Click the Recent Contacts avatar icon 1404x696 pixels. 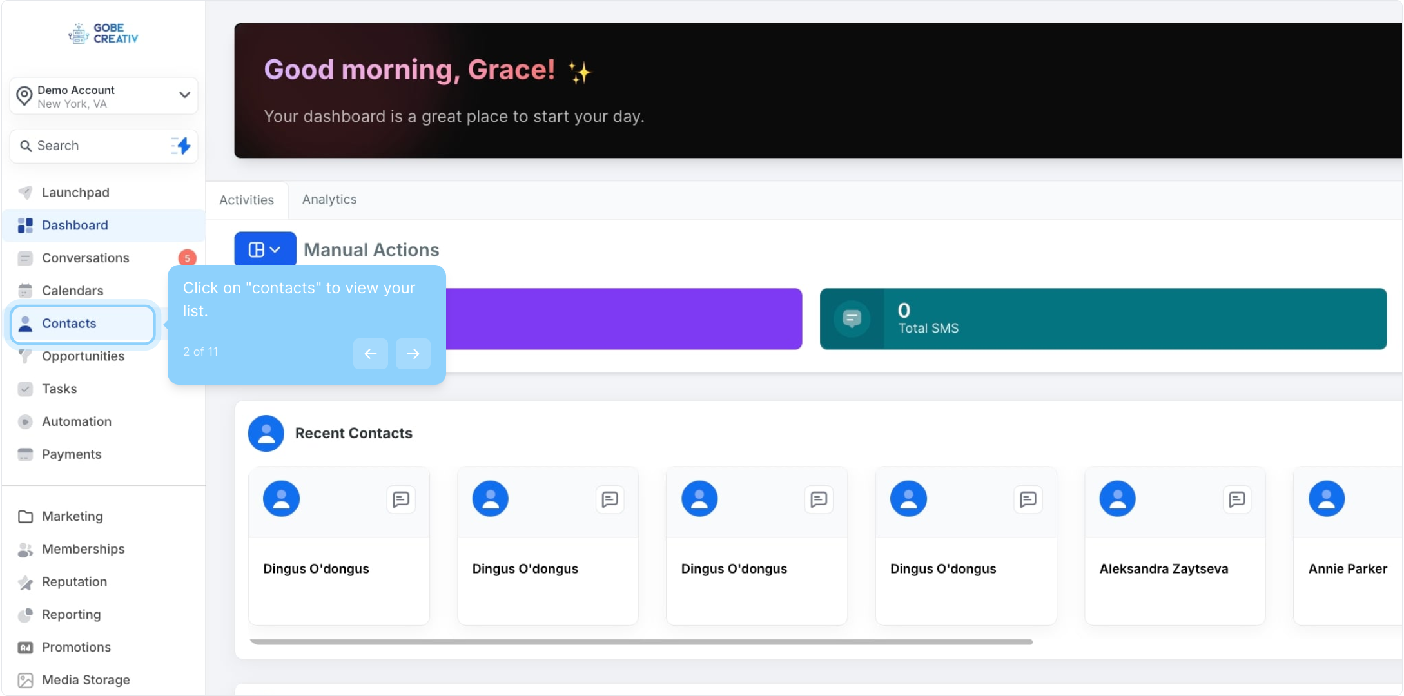[266, 433]
